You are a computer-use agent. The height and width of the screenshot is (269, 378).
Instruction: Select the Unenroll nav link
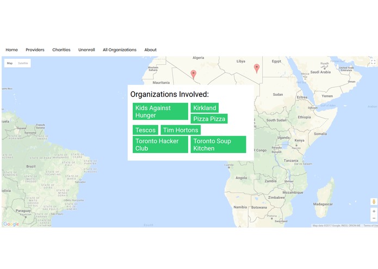[86, 50]
